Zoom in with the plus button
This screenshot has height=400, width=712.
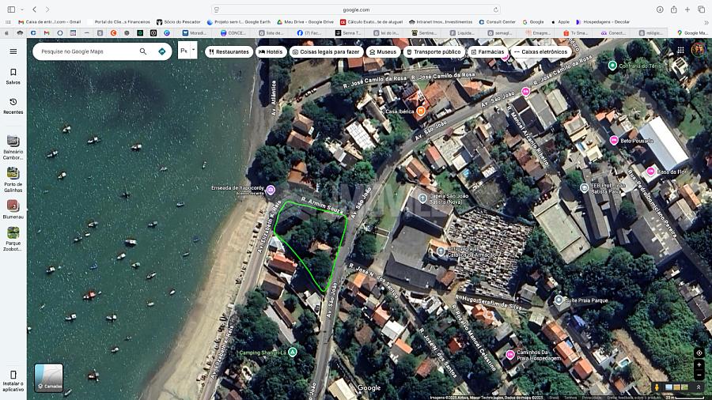(699, 364)
